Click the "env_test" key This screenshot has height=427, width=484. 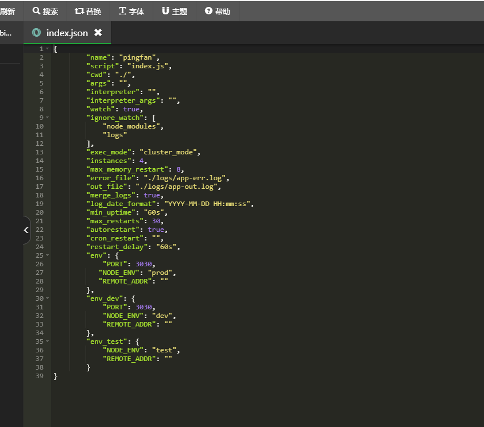(107, 342)
